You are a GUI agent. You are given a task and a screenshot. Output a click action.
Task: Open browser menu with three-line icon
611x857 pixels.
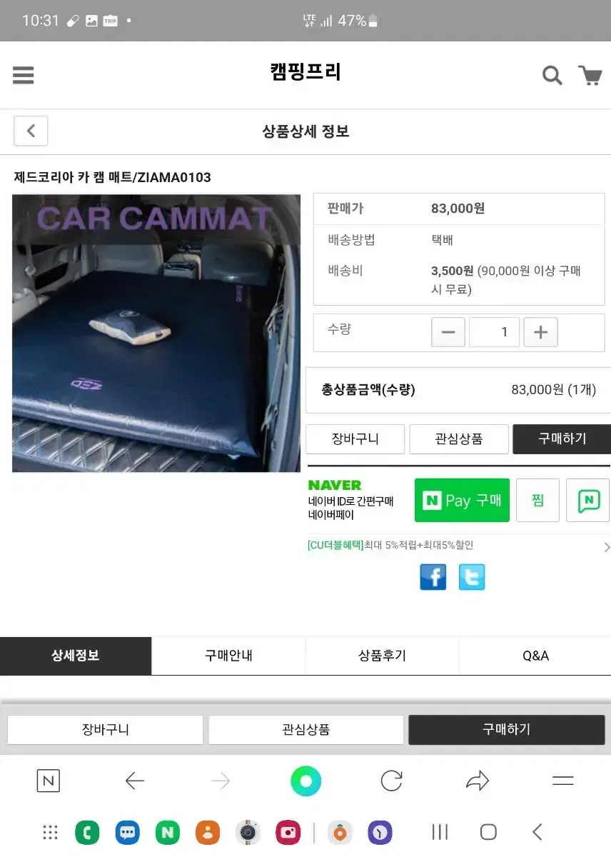click(x=563, y=781)
